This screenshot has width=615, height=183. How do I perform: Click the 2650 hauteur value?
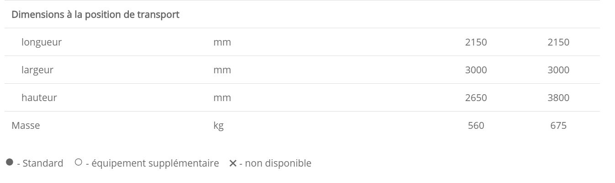(x=476, y=98)
